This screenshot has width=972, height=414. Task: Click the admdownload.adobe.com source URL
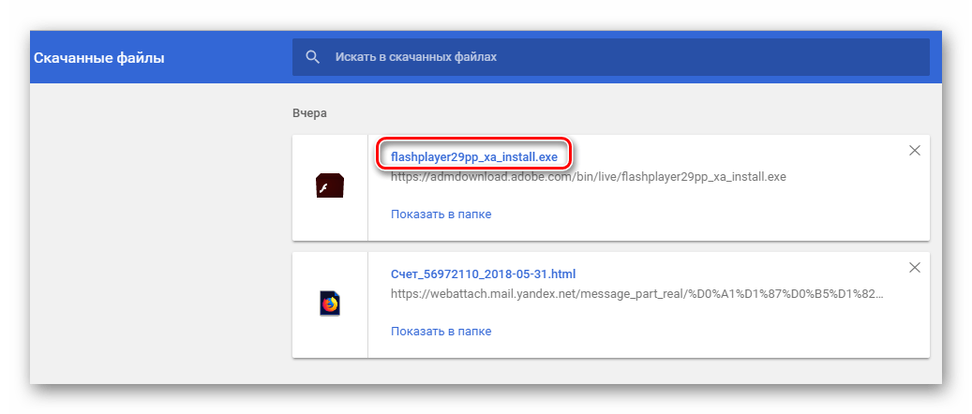coord(588,176)
